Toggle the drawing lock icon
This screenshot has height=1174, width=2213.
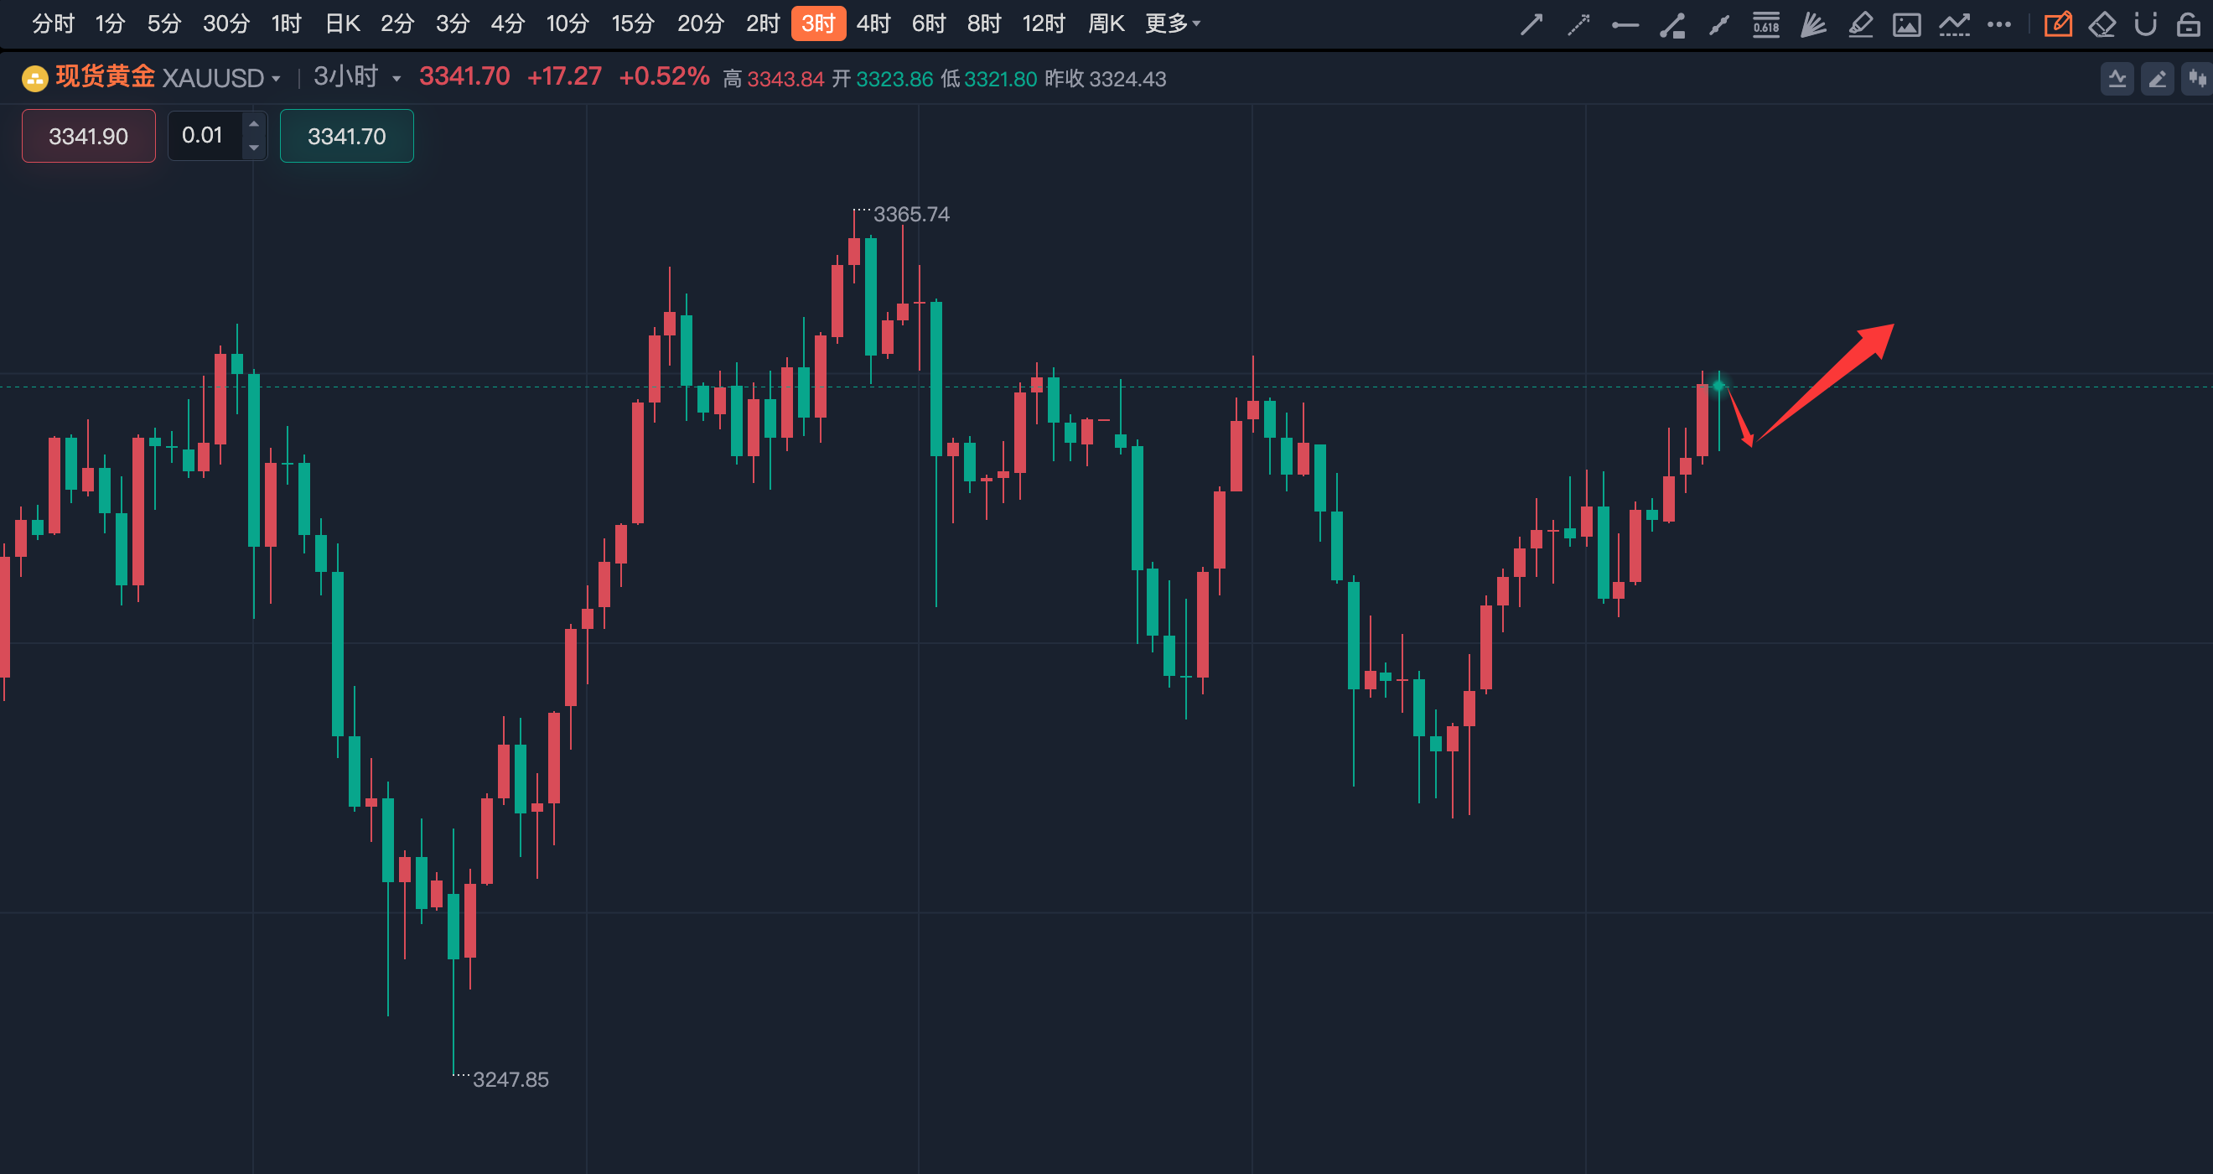[2188, 24]
